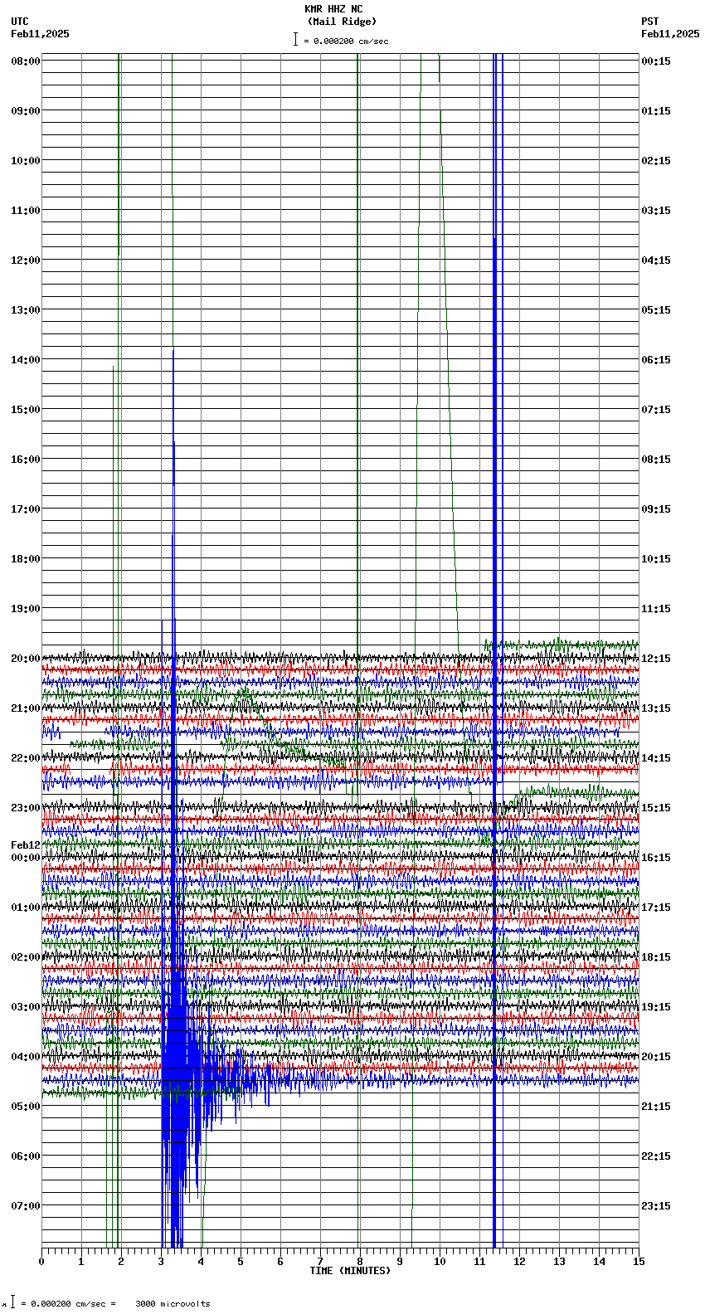Click the '10:00' UTC time label
This screenshot has height=1314, width=705.
point(26,161)
